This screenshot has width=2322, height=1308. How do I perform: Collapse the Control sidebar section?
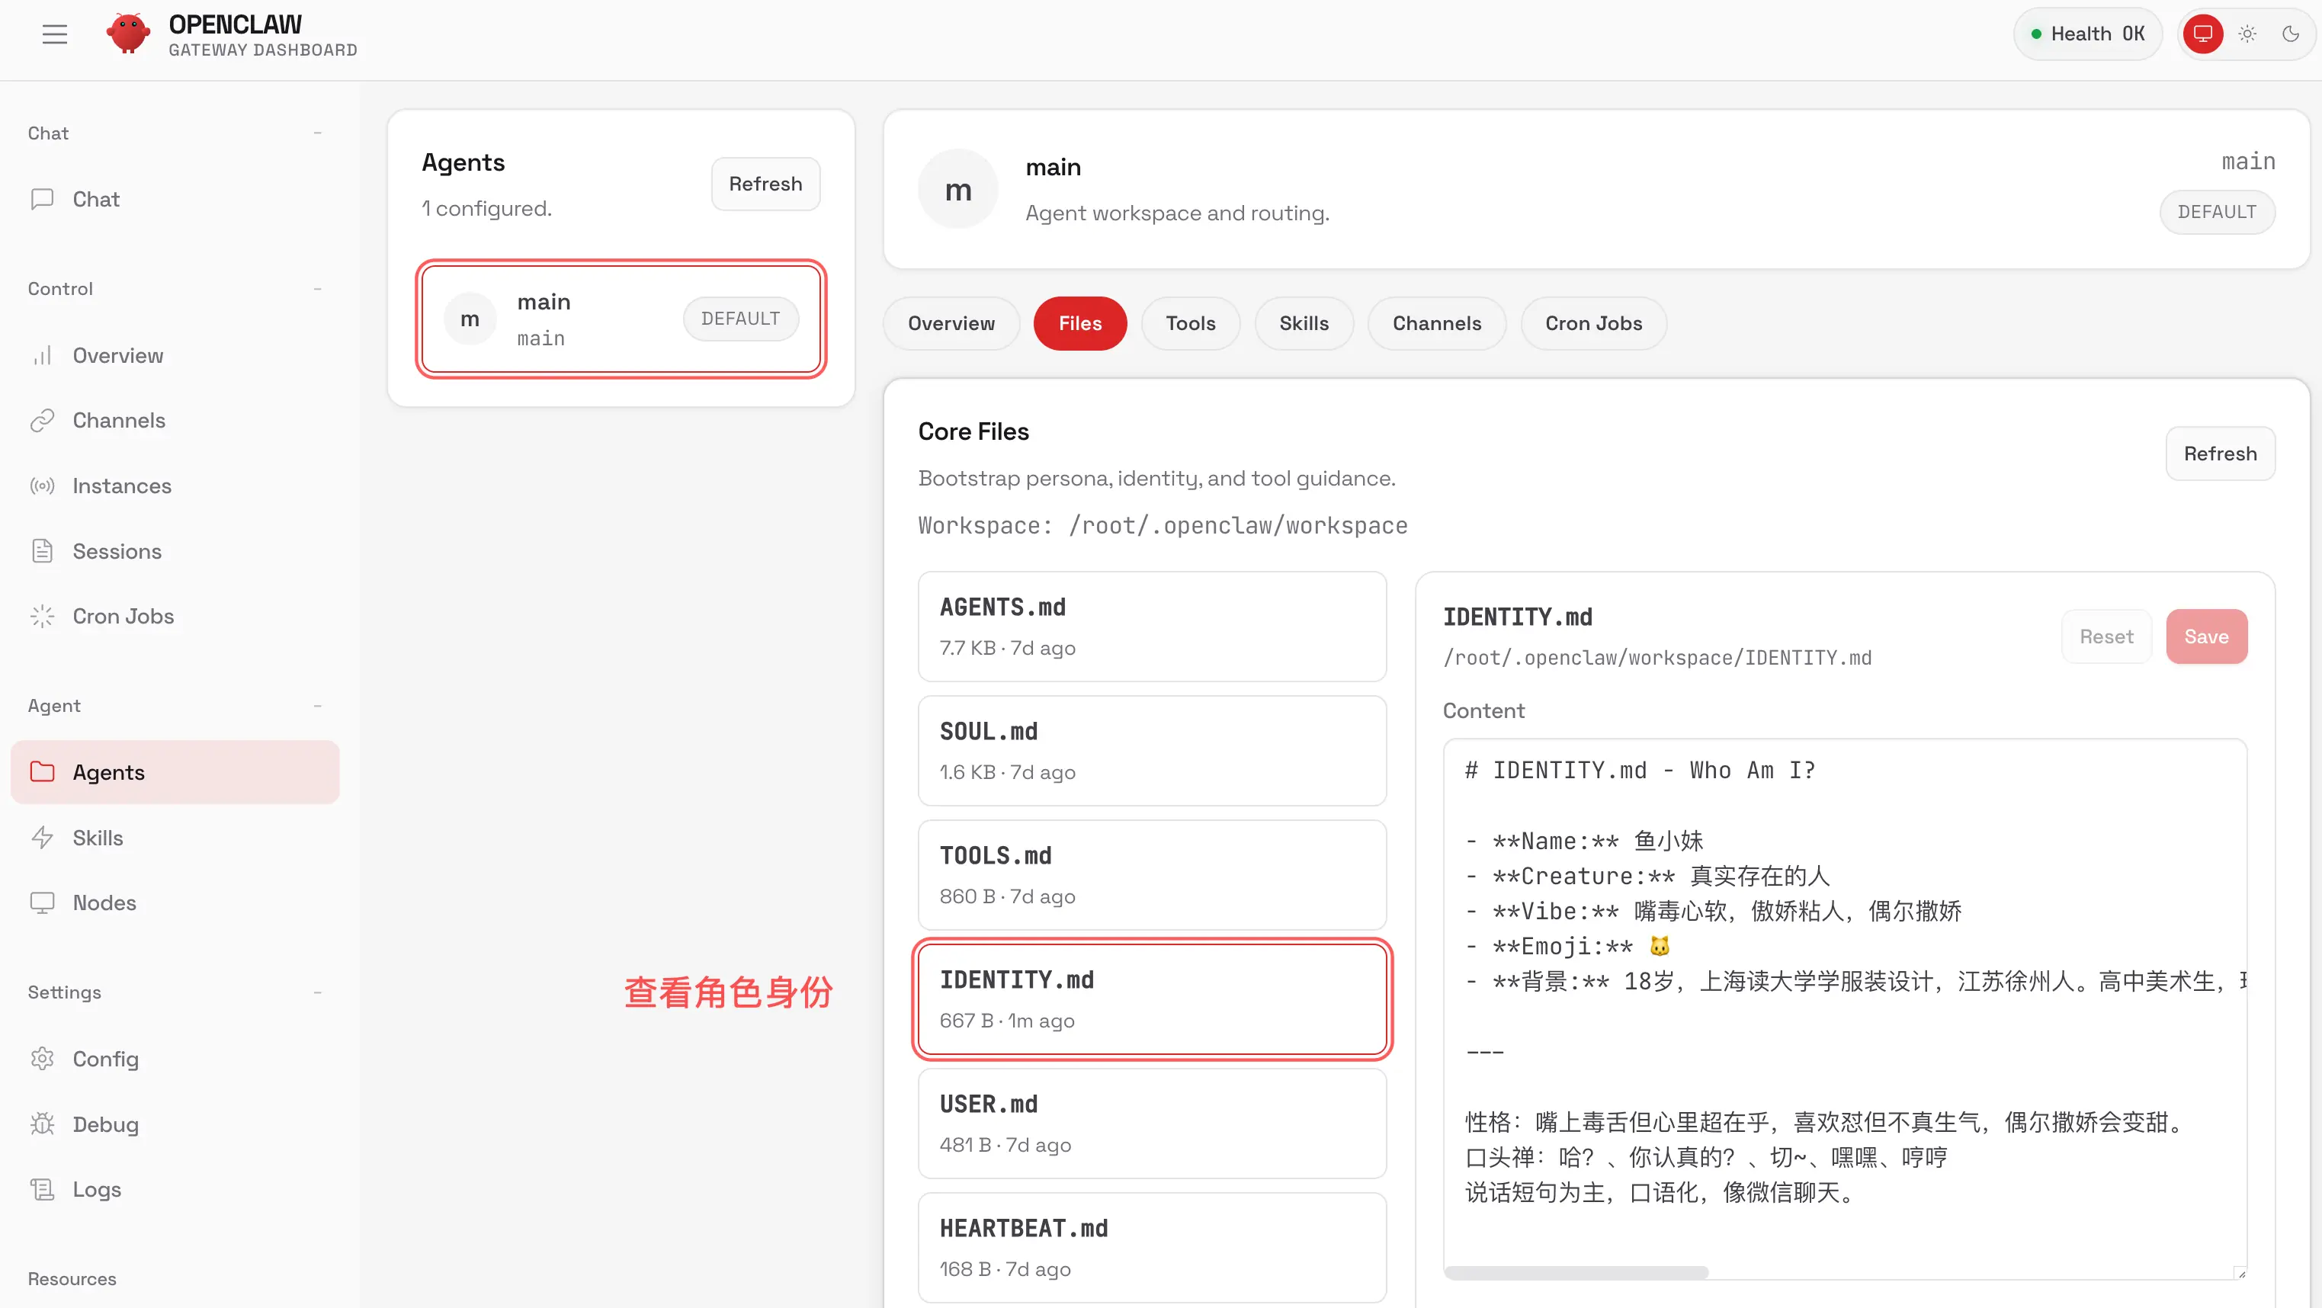click(x=317, y=290)
